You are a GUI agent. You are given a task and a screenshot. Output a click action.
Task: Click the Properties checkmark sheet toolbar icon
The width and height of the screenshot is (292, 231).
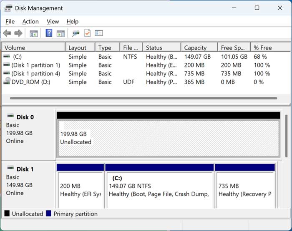(87, 33)
